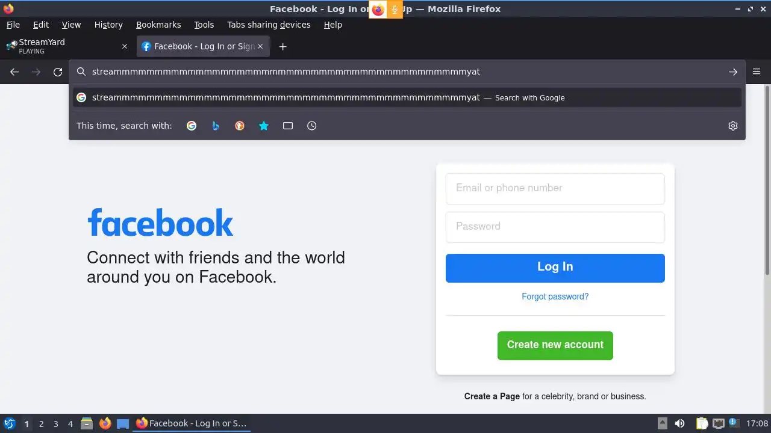Search this time with DuckDuckGo icon
Screen dimensions: 771x433
pyautogui.click(x=240, y=126)
